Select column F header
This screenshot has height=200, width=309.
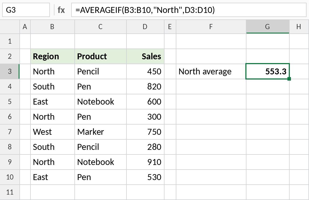[211, 27]
